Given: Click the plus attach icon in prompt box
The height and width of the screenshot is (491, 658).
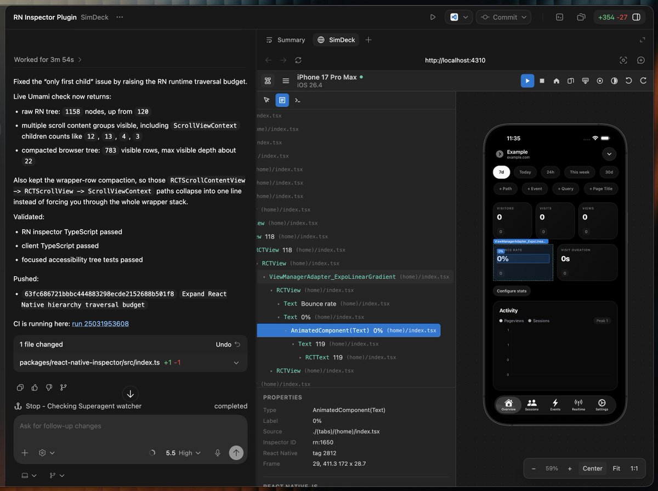Looking at the screenshot, I should tap(25, 453).
